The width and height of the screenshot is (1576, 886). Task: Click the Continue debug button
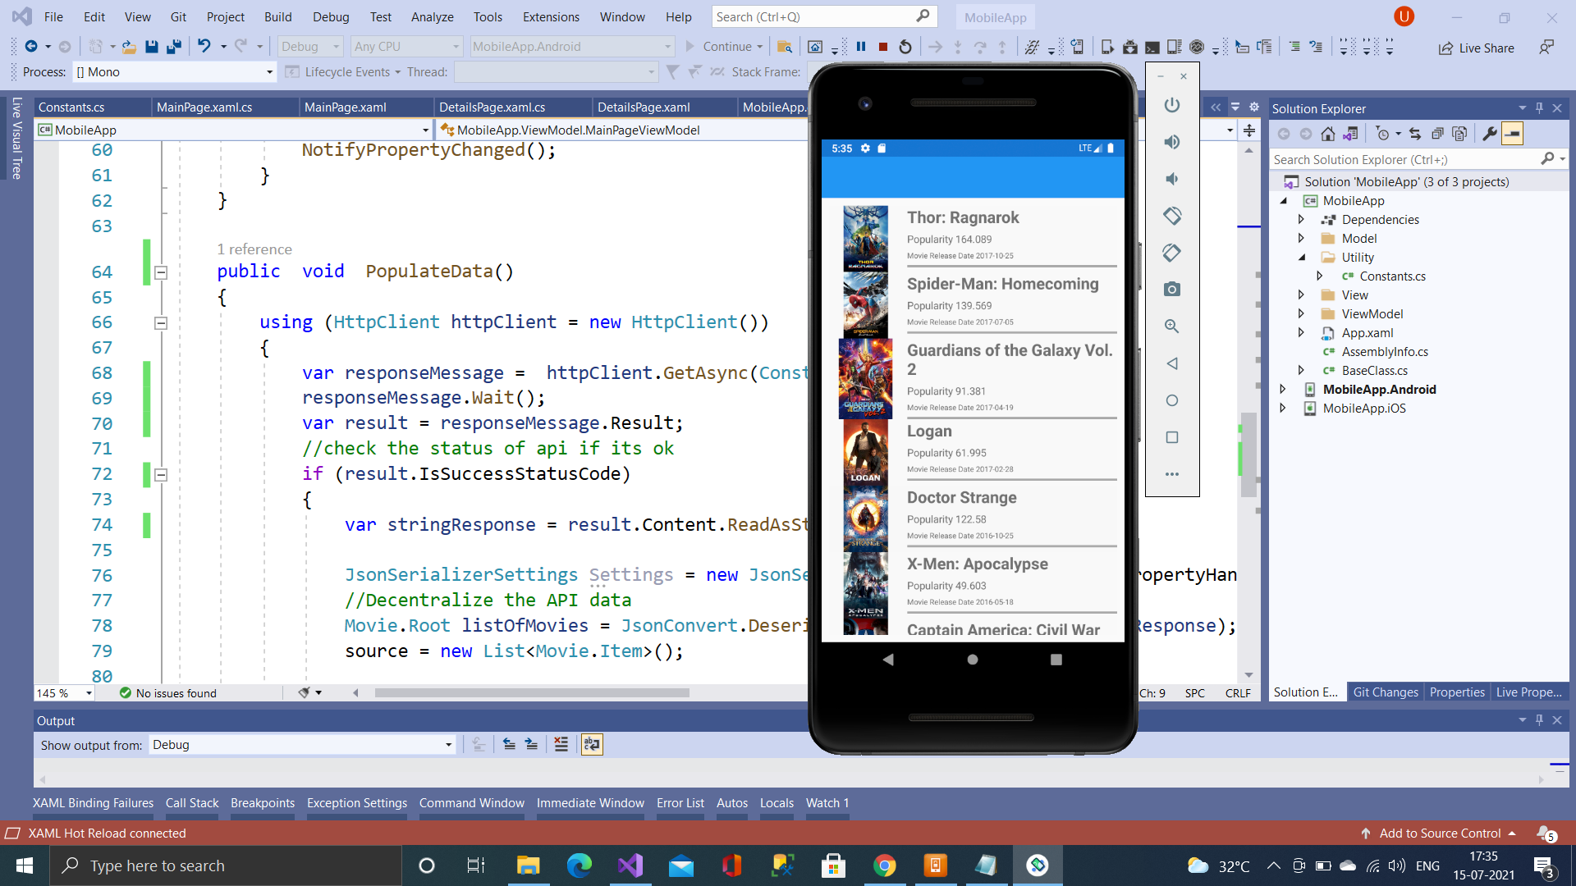click(724, 47)
